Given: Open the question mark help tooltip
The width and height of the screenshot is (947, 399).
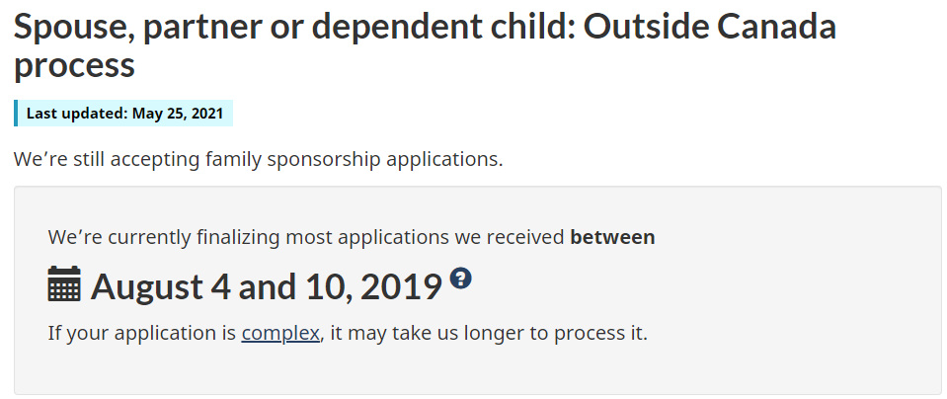Looking at the screenshot, I should 460,278.
